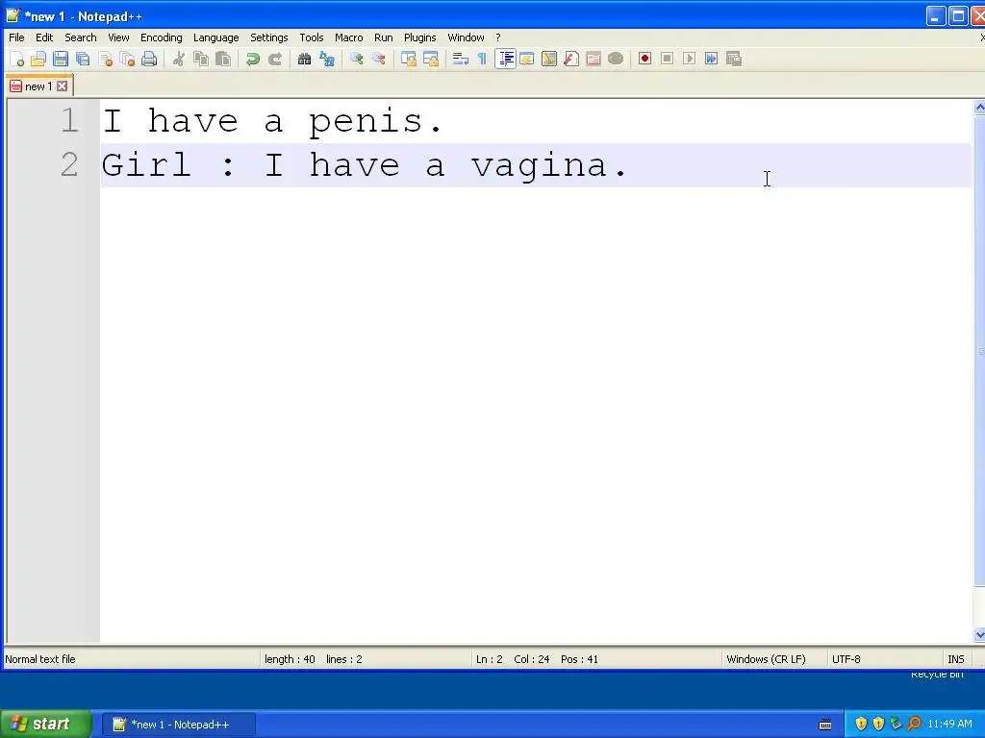This screenshot has height=738, width=985.
Task: Toggle the Document Map panel icon
Action: pyautogui.click(x=549, y=59)
